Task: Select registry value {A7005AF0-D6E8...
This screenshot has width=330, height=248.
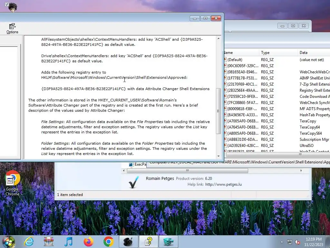Action: (243, 121)
